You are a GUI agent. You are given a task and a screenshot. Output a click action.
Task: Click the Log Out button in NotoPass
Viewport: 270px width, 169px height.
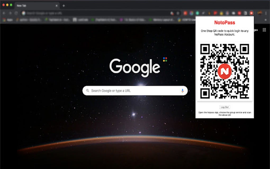(x=225, y=107)
